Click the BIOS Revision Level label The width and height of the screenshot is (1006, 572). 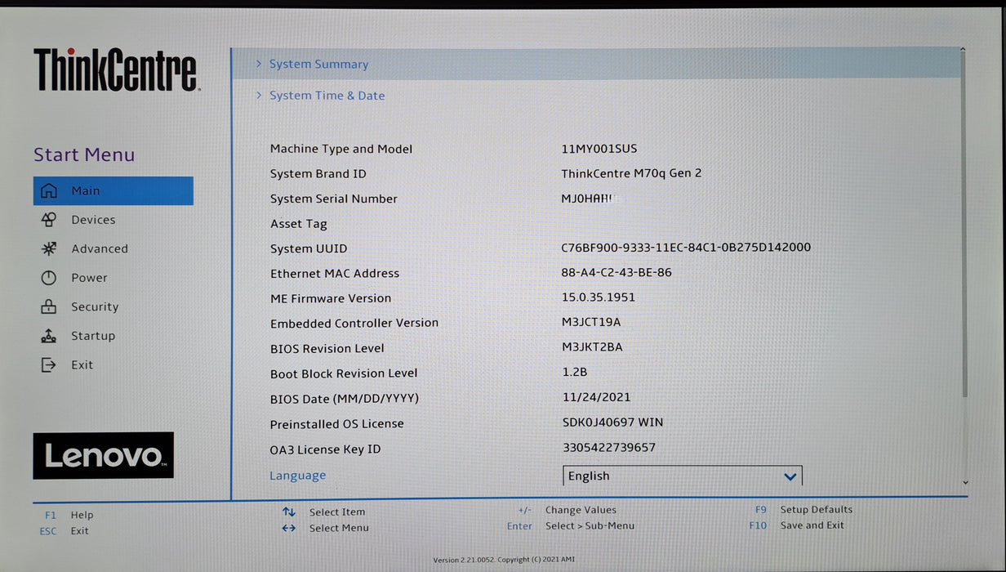pyautogui.click(x=327, y=349)
